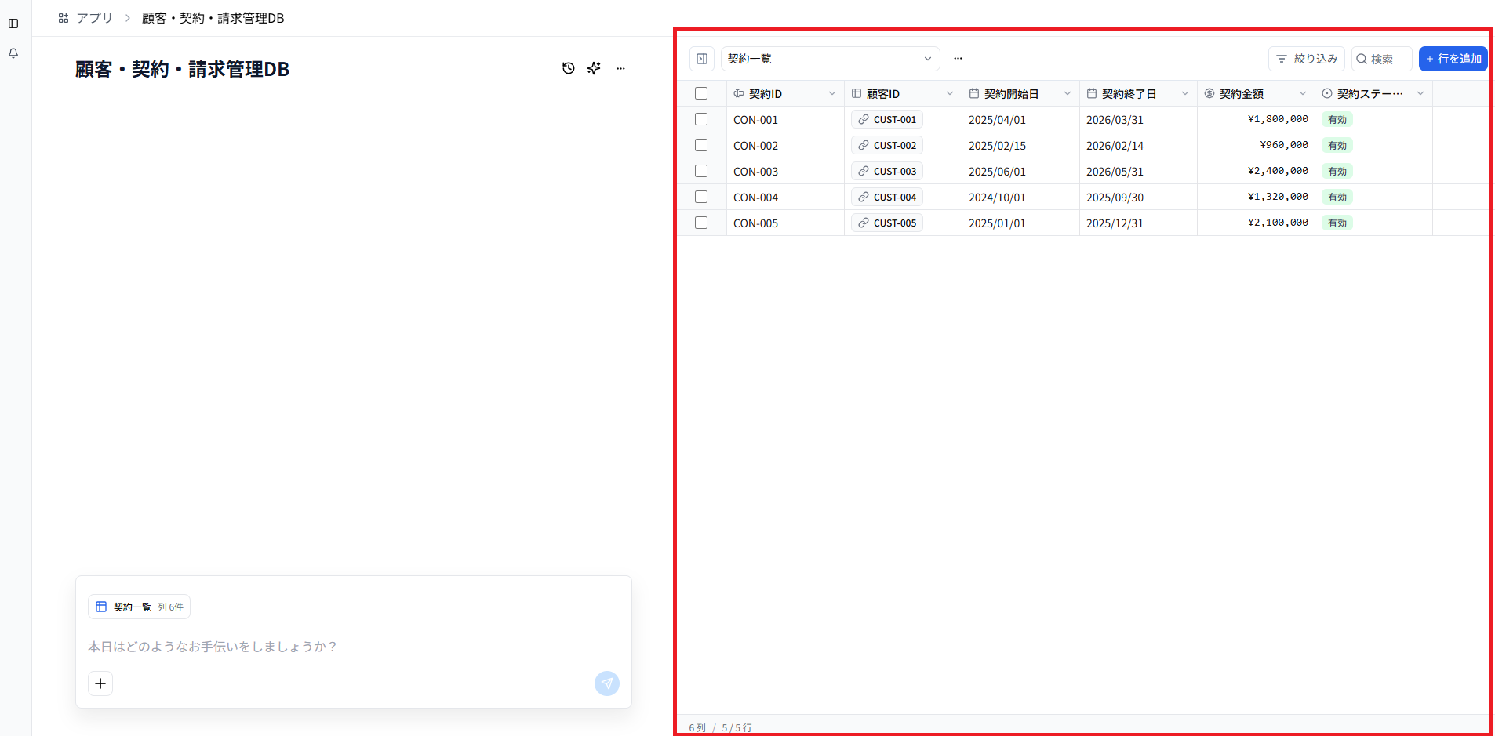Click the apps grid icon in breadcrumb
The image size is (1495, 736).
coord(64,18)
